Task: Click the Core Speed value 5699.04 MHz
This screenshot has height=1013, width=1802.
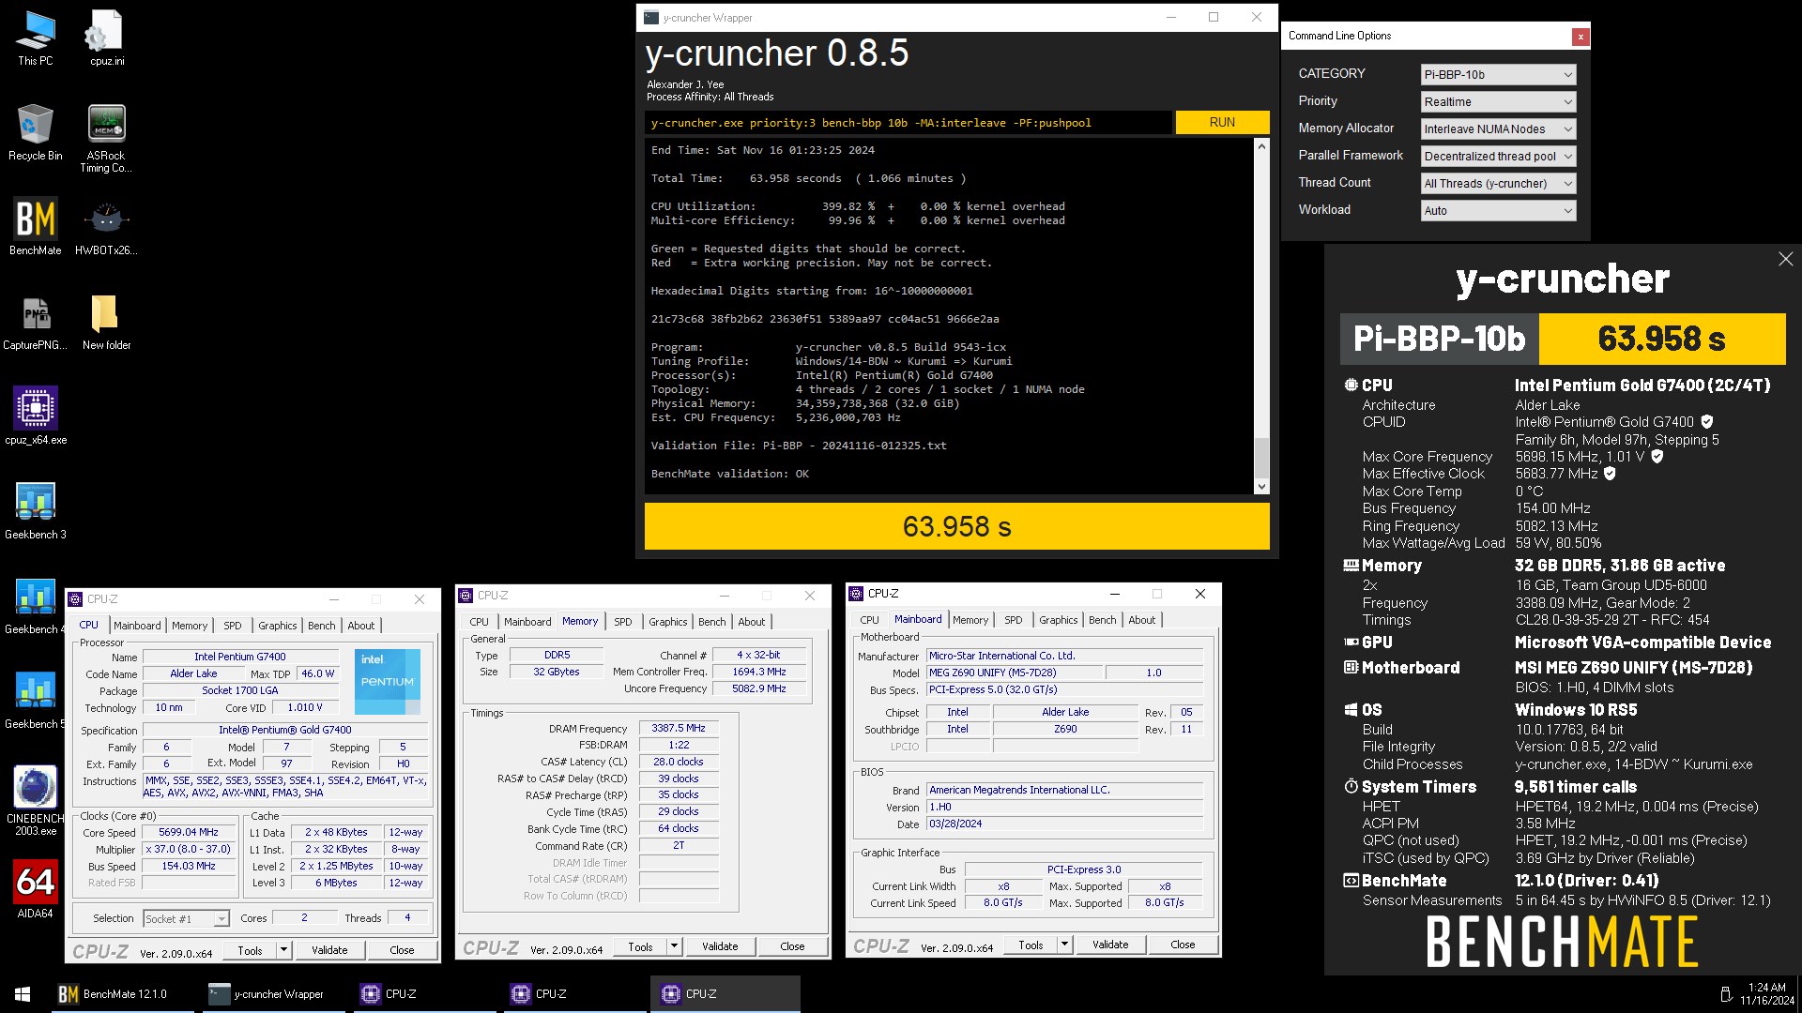Action: coord(188,832)
